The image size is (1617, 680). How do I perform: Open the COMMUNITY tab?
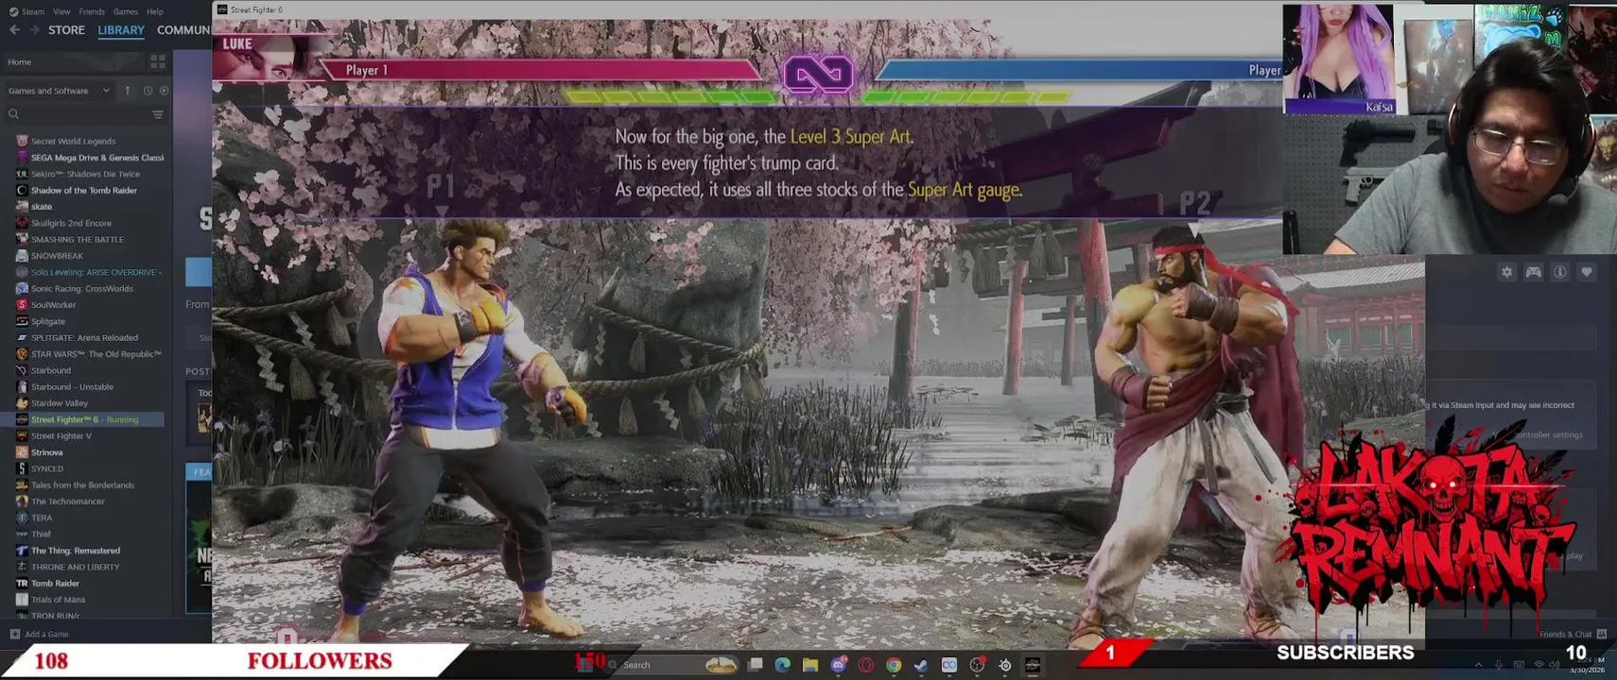click(183, 30)
